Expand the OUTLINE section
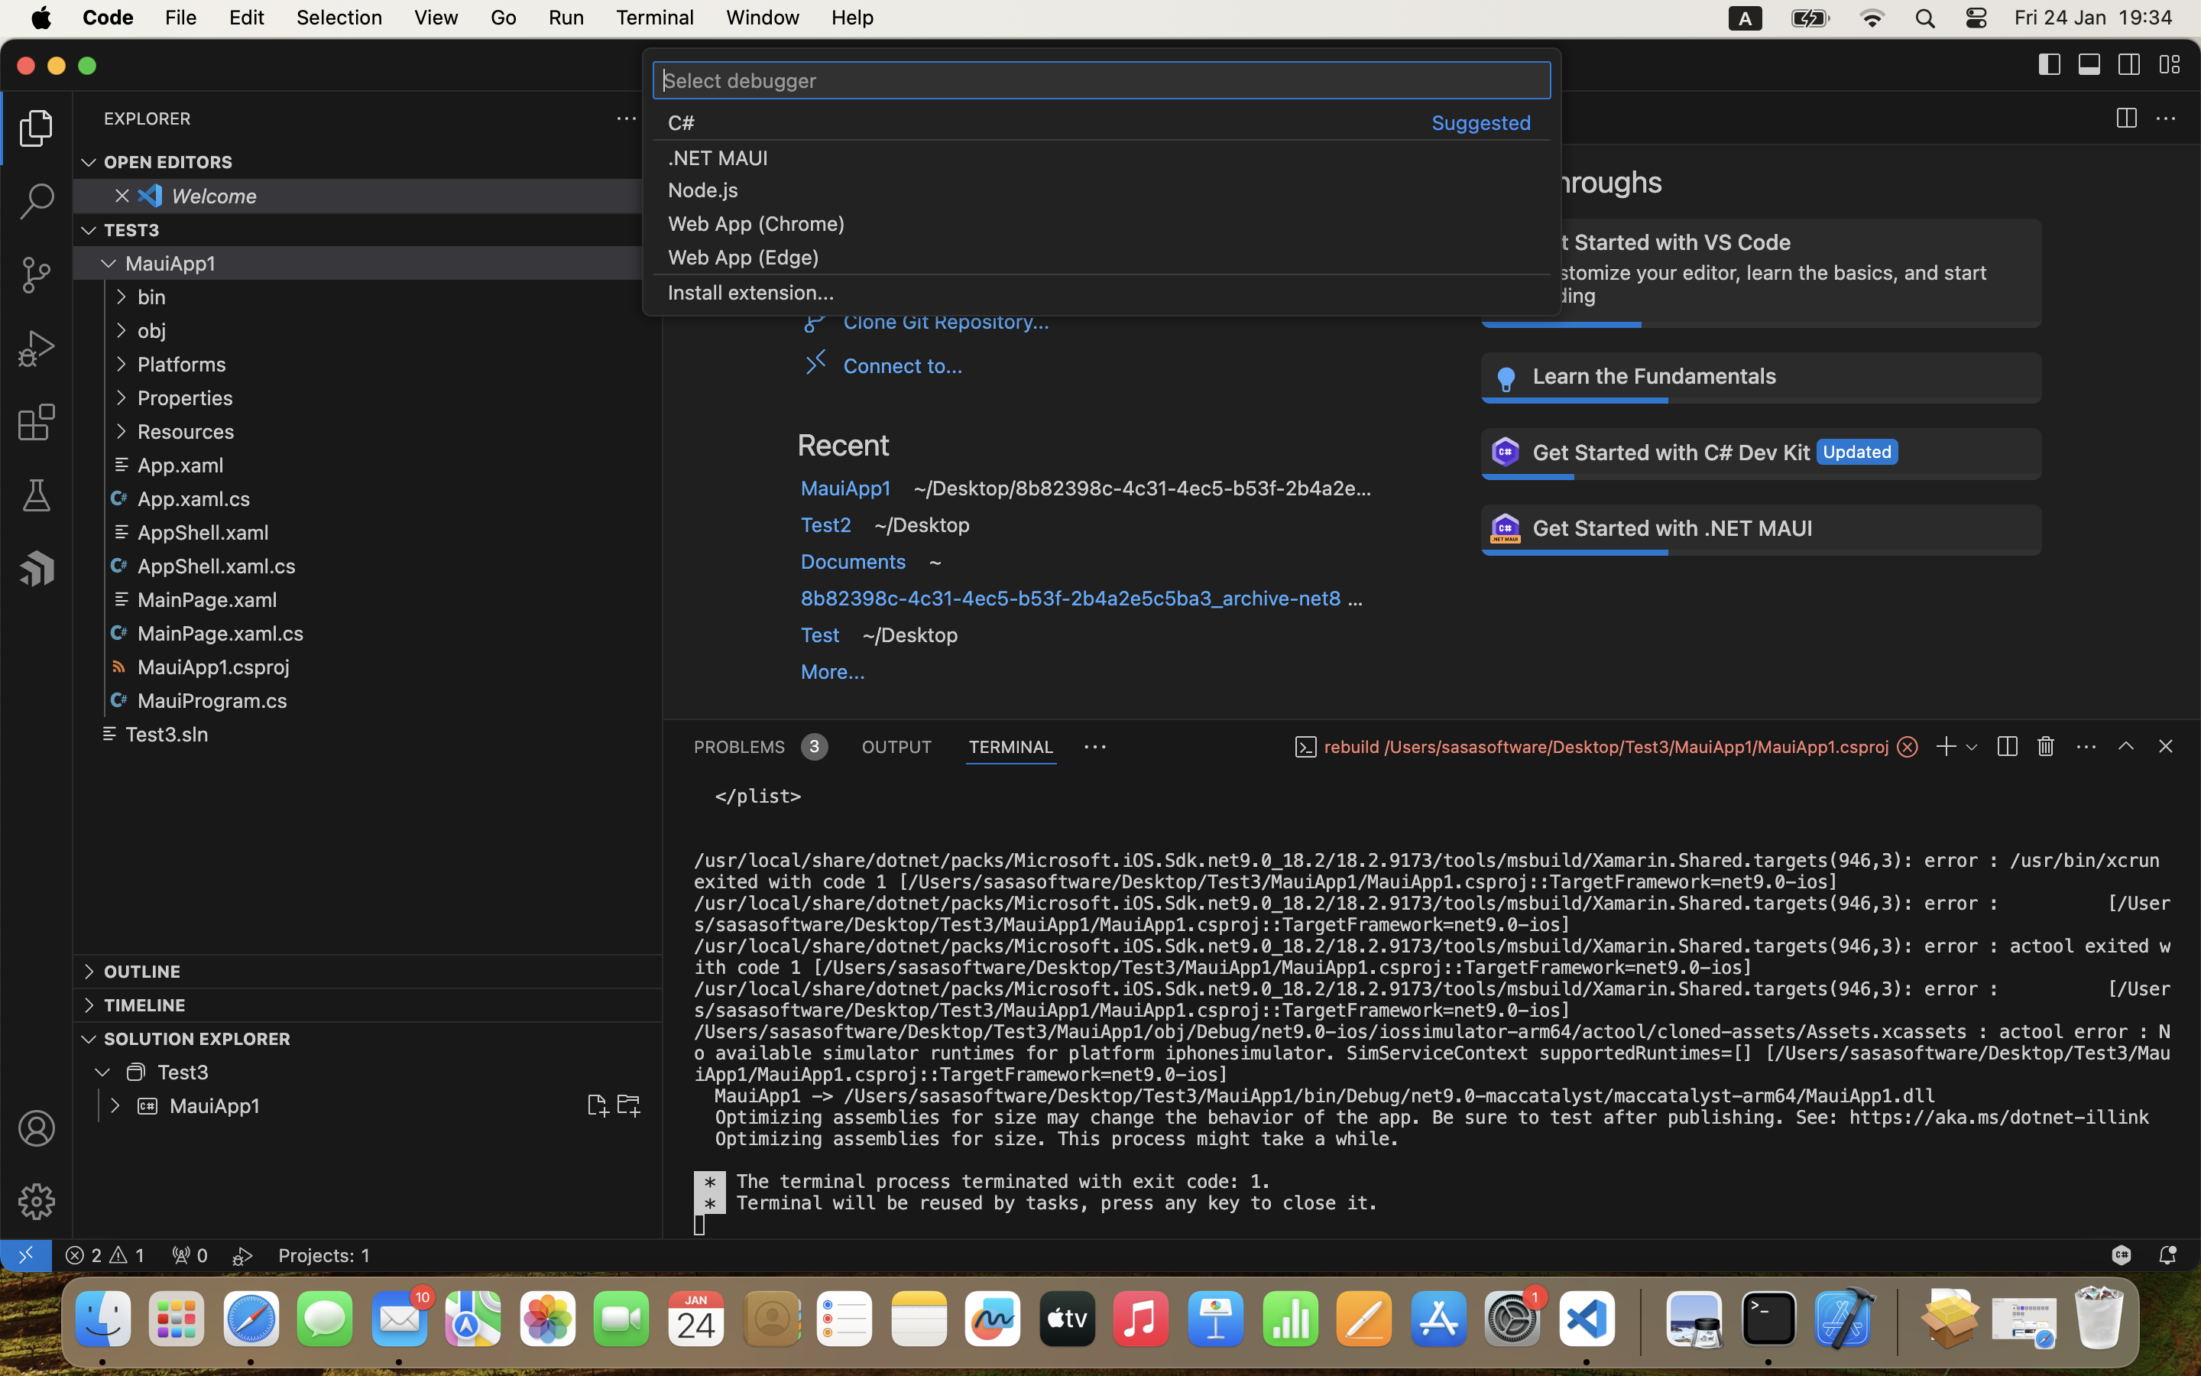 (x=88, y=972)
